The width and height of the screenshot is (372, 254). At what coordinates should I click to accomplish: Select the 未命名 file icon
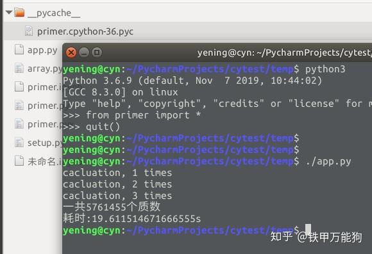pos(19,161)
